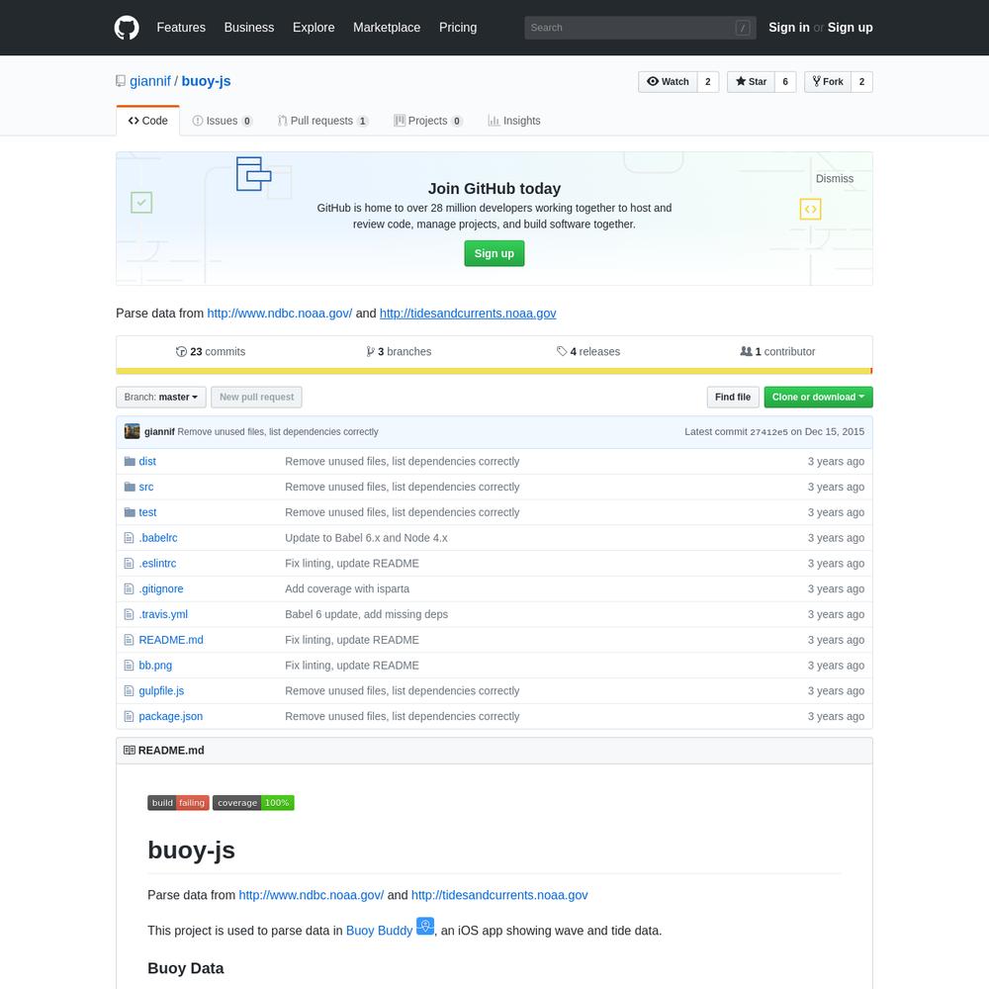The image size is (989, 989).
Task: Click the Find file button
Action: click(733, 398)
